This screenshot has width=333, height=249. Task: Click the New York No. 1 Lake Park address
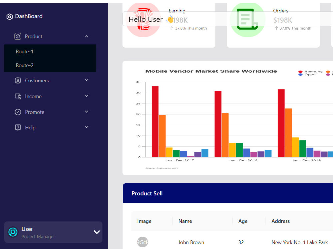(300, 242)
